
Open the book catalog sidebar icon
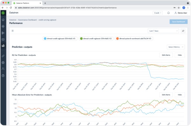pyautogui.click(x=3, y=40)
